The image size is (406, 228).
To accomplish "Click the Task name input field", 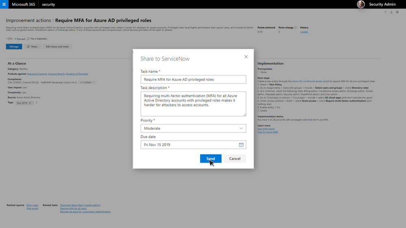I will [193, 79].
